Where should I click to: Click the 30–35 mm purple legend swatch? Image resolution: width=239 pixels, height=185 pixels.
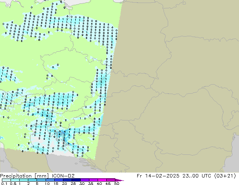point(85,180)
